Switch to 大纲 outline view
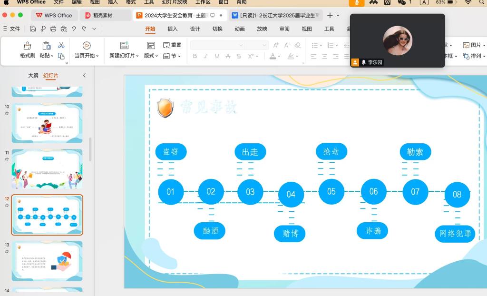487x296 pixels. (x=33, y=76)
